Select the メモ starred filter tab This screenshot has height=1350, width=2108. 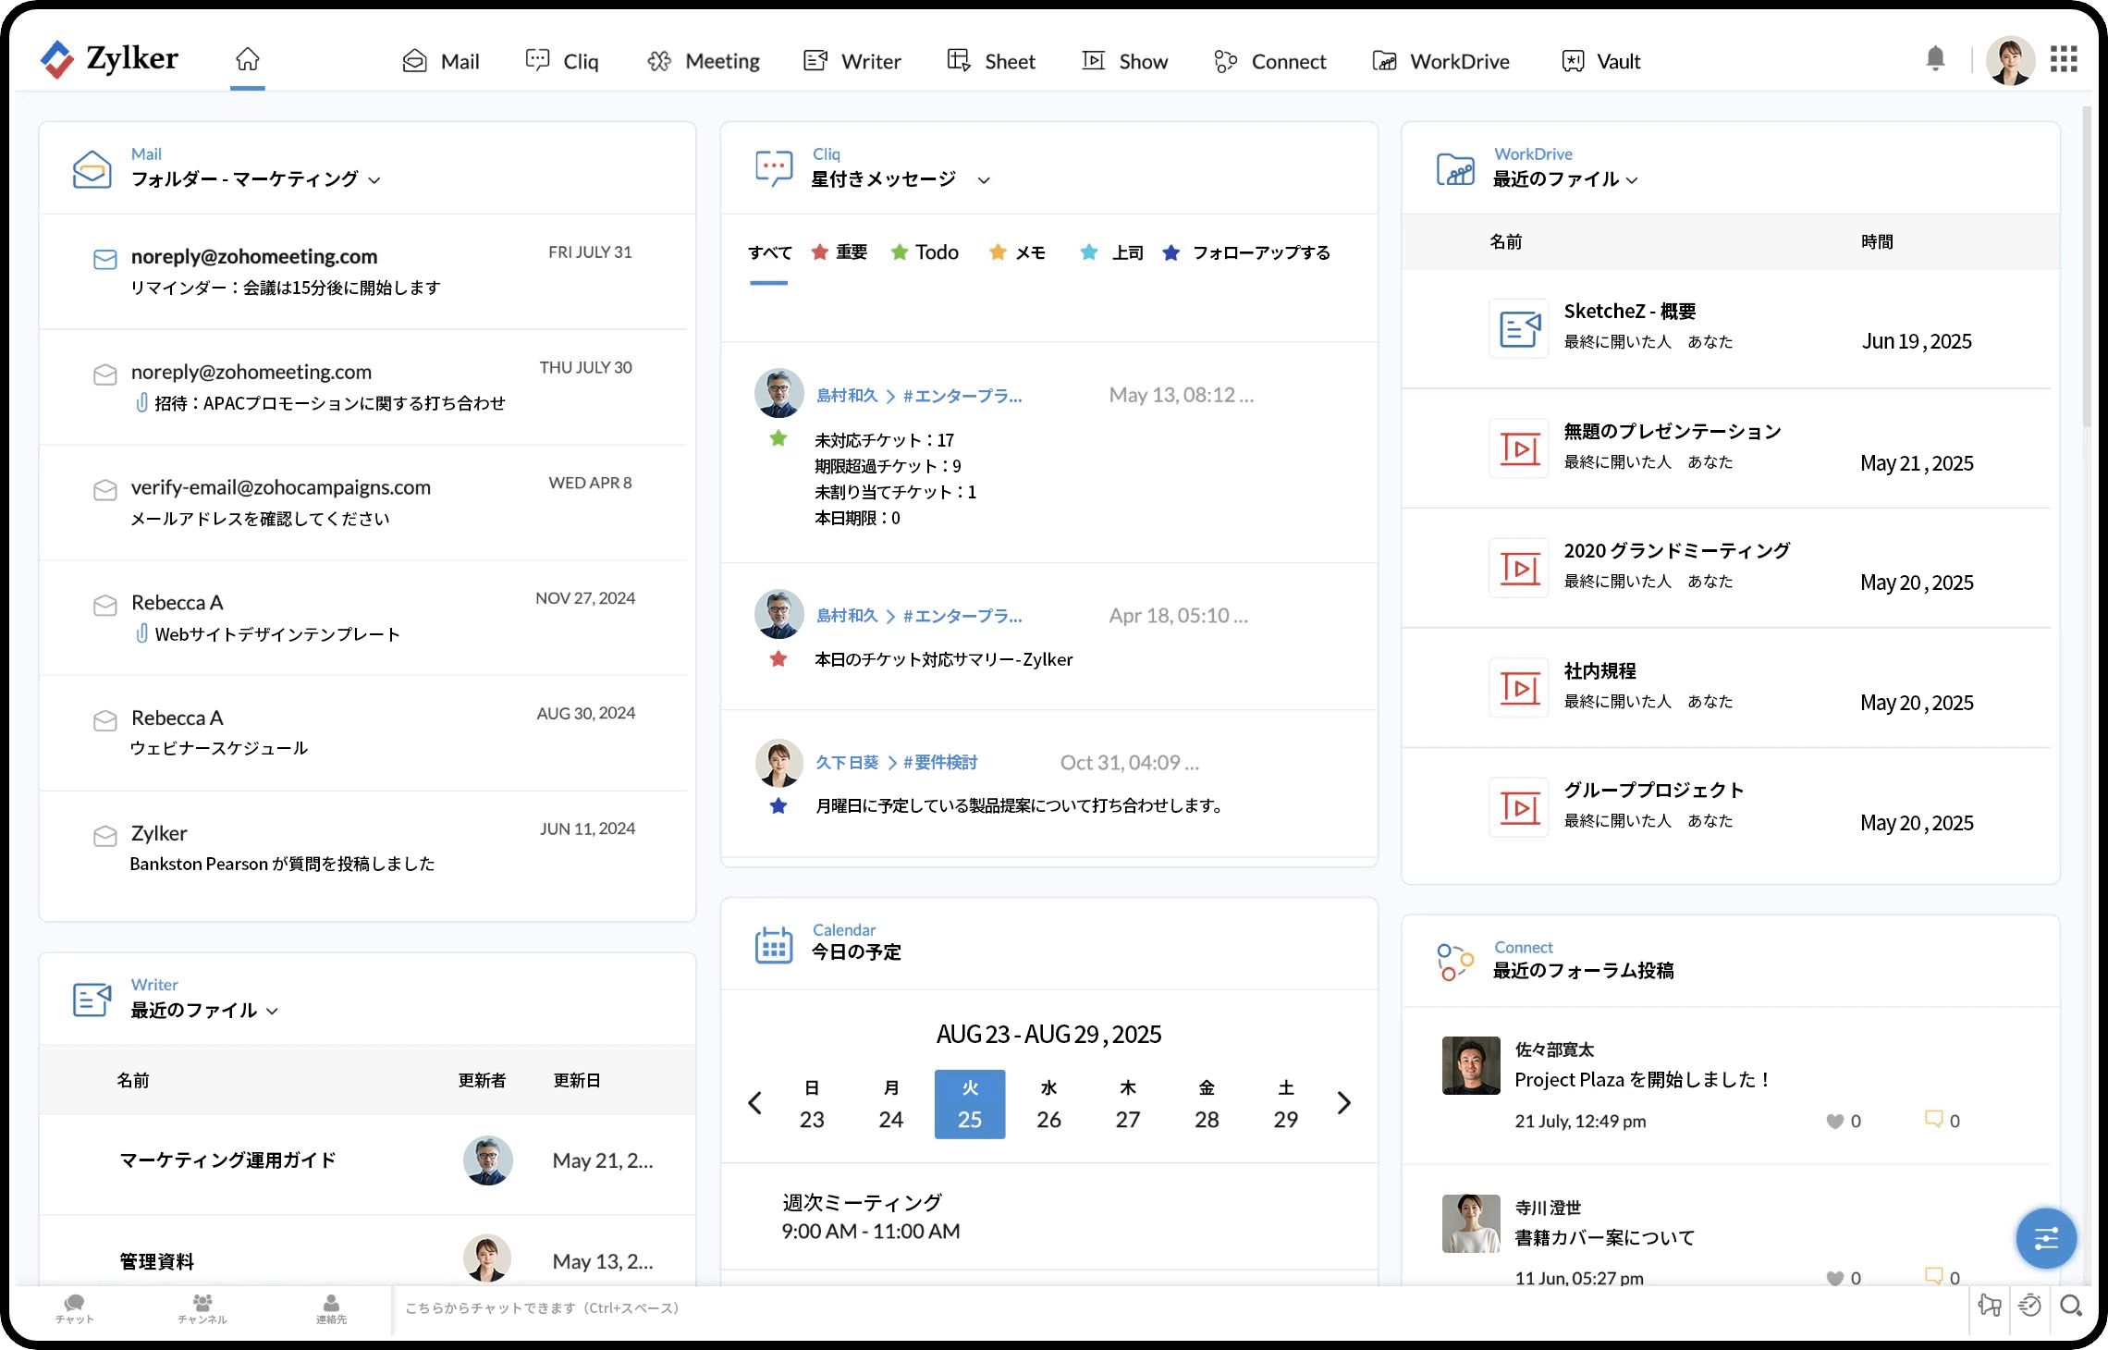tap(1017, 252)
